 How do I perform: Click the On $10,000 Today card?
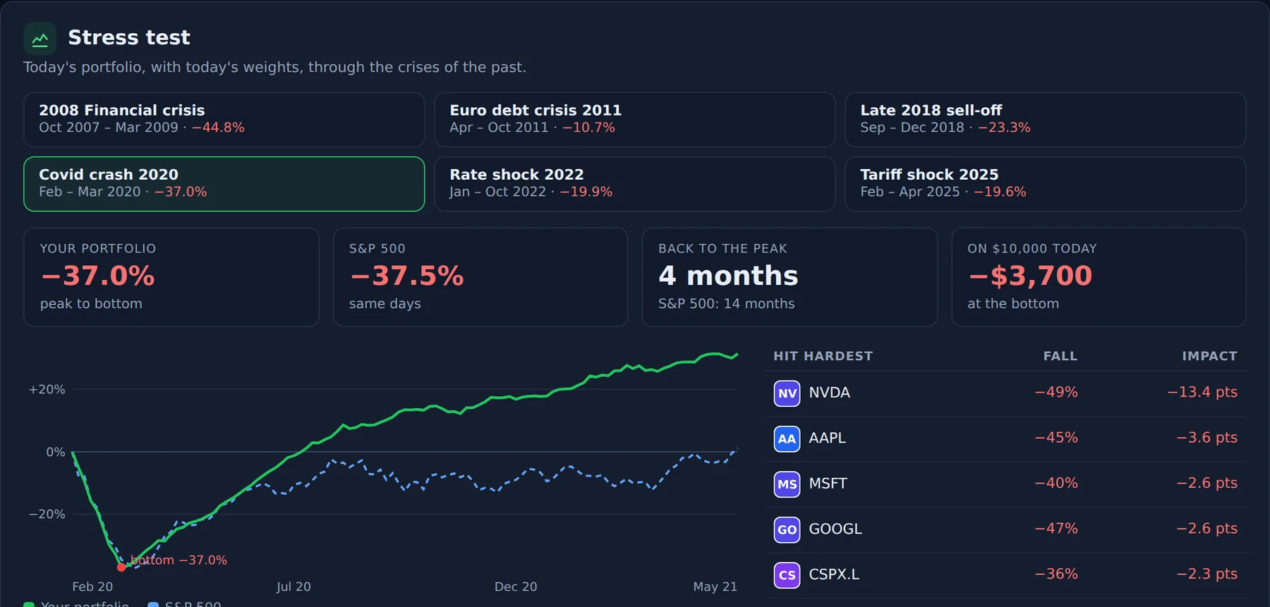[1099, 277]
